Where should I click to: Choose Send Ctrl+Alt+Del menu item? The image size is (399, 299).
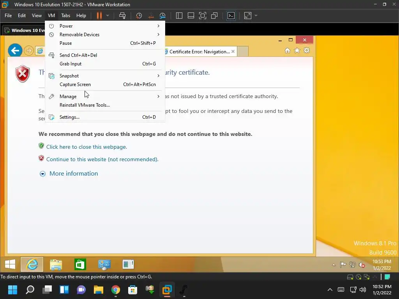[105, 55]
